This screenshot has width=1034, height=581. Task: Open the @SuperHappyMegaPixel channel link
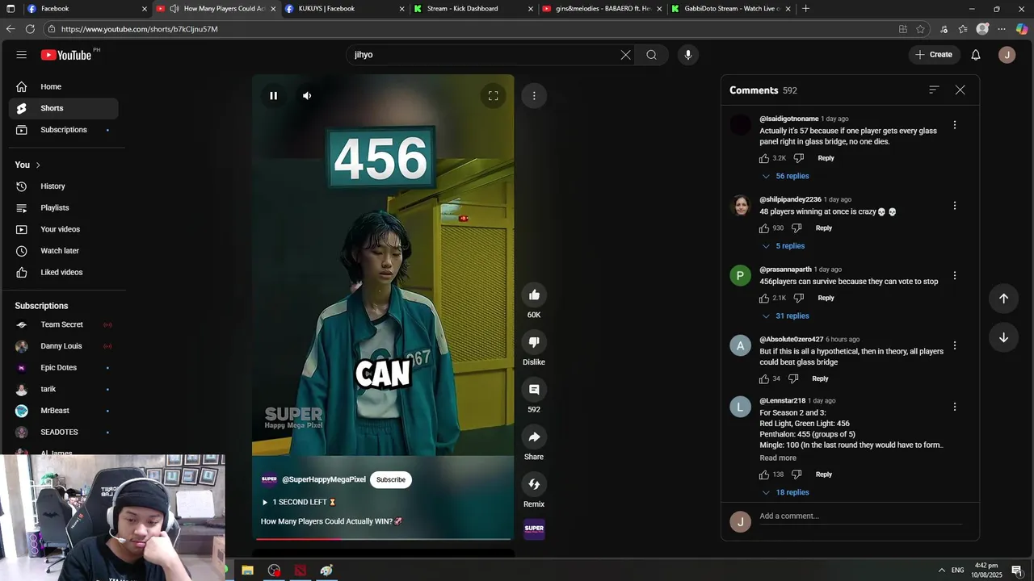point(324,479)
